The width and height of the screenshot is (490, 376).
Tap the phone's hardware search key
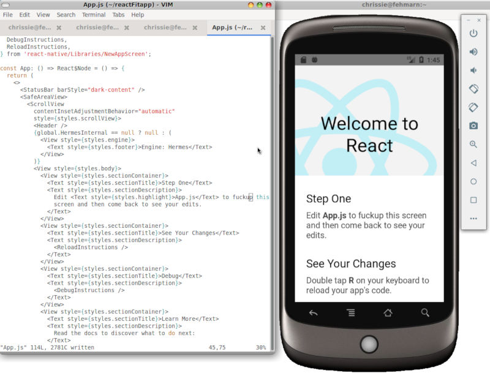[425, 313]
